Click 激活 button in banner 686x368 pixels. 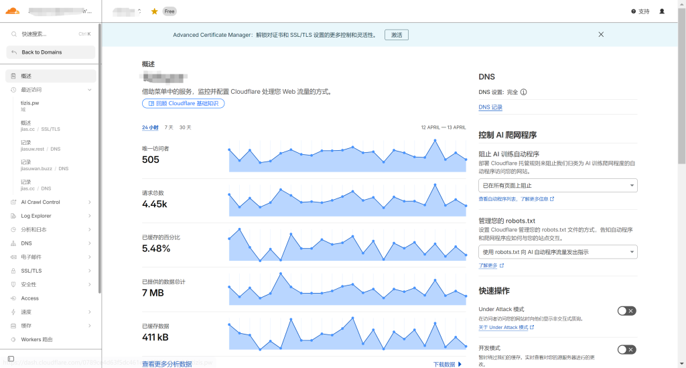pyautogui.click(x=397, y=35)
